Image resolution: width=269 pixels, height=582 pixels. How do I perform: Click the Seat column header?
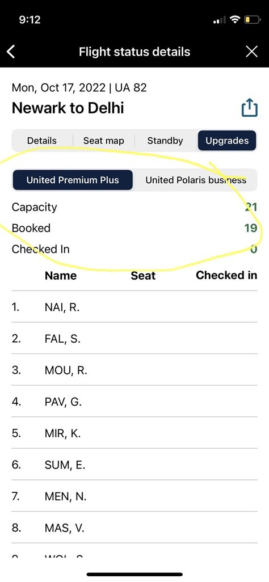143,276
